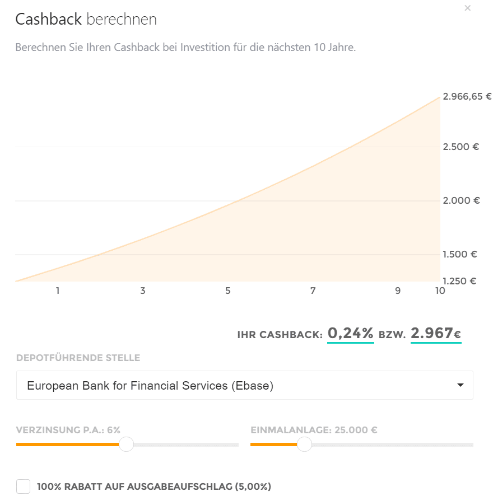Click the depot selector's dropdown arrow
Viewport: 493px width, 501px height.
coord(460,385)
